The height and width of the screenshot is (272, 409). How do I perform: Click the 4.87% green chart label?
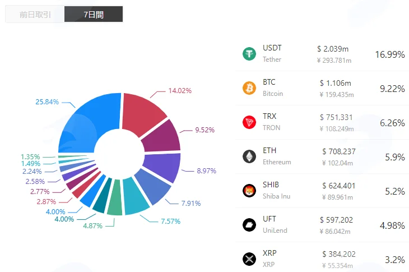tap(92, 226)
